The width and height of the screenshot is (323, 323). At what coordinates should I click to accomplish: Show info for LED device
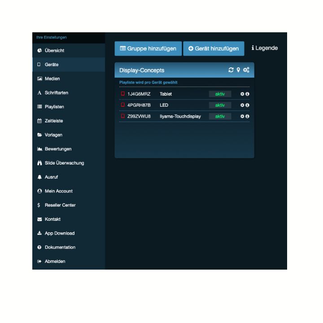point(247,105)
